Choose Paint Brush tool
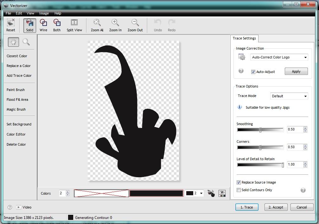This screenshot has width=319, height=224. click(16, 90)
